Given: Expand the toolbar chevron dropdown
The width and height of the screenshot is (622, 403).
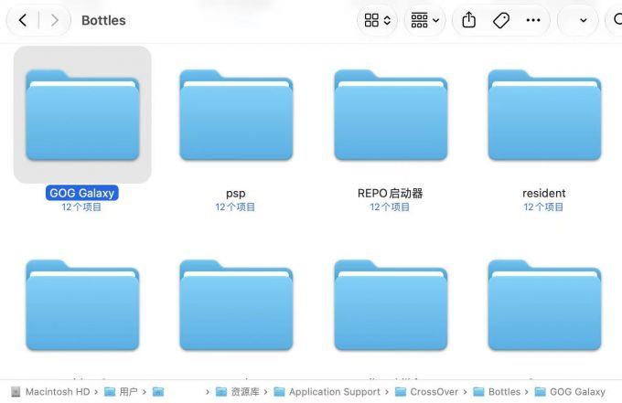Looking at the screenshot, I should tap(584, 21).
